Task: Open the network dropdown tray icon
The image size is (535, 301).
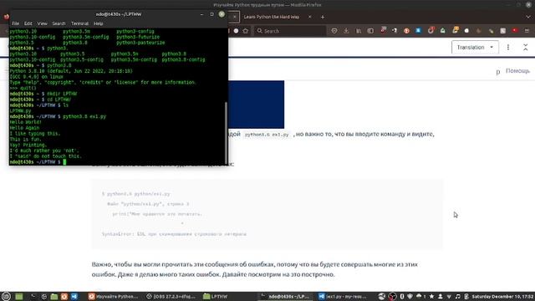Action: [x=449, y=296]
